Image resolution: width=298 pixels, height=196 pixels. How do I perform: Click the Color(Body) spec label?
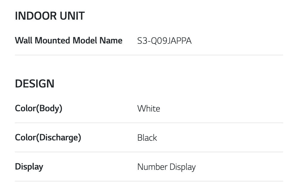click(38, 108)
